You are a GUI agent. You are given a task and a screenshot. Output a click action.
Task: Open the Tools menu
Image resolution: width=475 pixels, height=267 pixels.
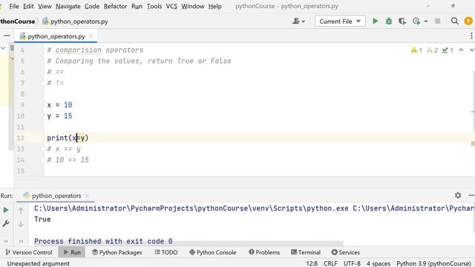154,7
